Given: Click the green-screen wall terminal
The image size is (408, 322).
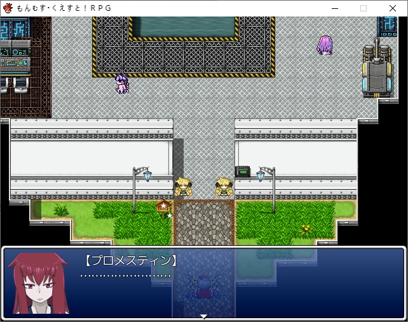Looking at the screenshot, I should click(x=243, y=171).
